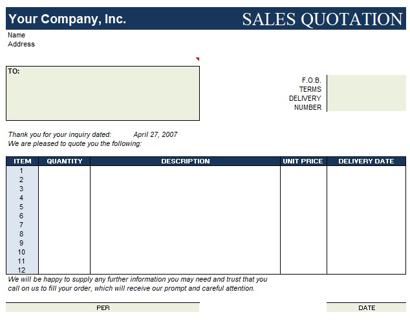Select the NUMBER entry field
The width and height of the screenshot is (410, 323).
coord(366,107)
